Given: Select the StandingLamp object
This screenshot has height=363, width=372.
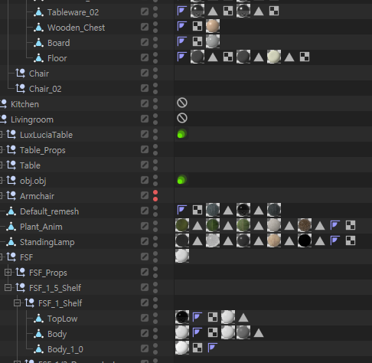Looking at the screenshot, I should pyautogui.click(x=47, y=242).
